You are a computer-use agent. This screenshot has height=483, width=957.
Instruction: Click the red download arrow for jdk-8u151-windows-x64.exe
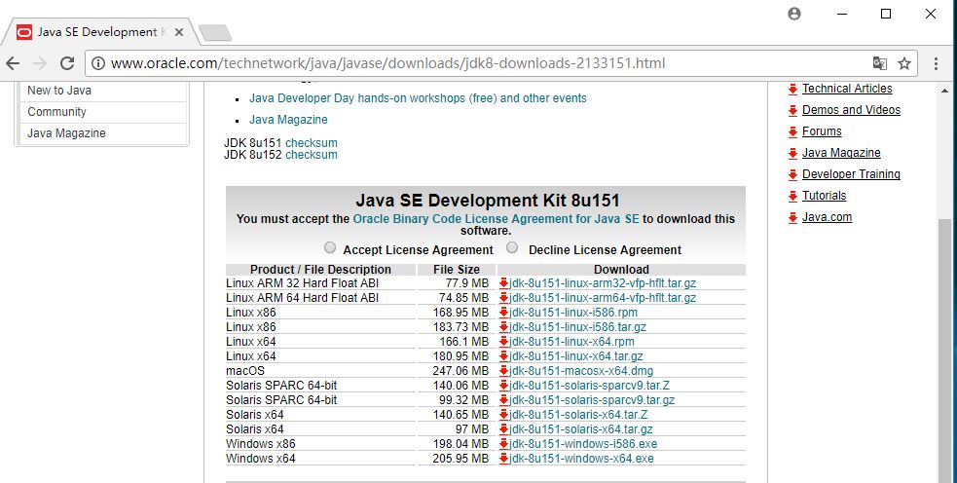pos(503,459)
